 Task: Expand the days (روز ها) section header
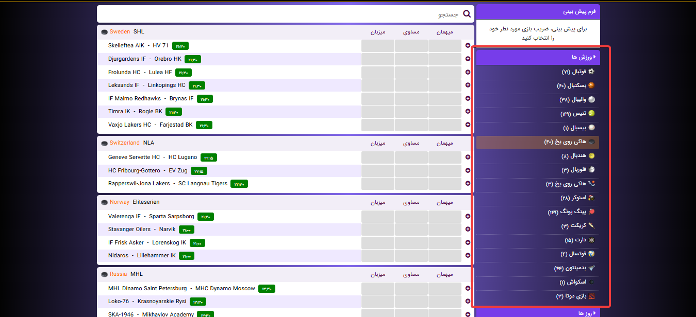coord(538,313)
